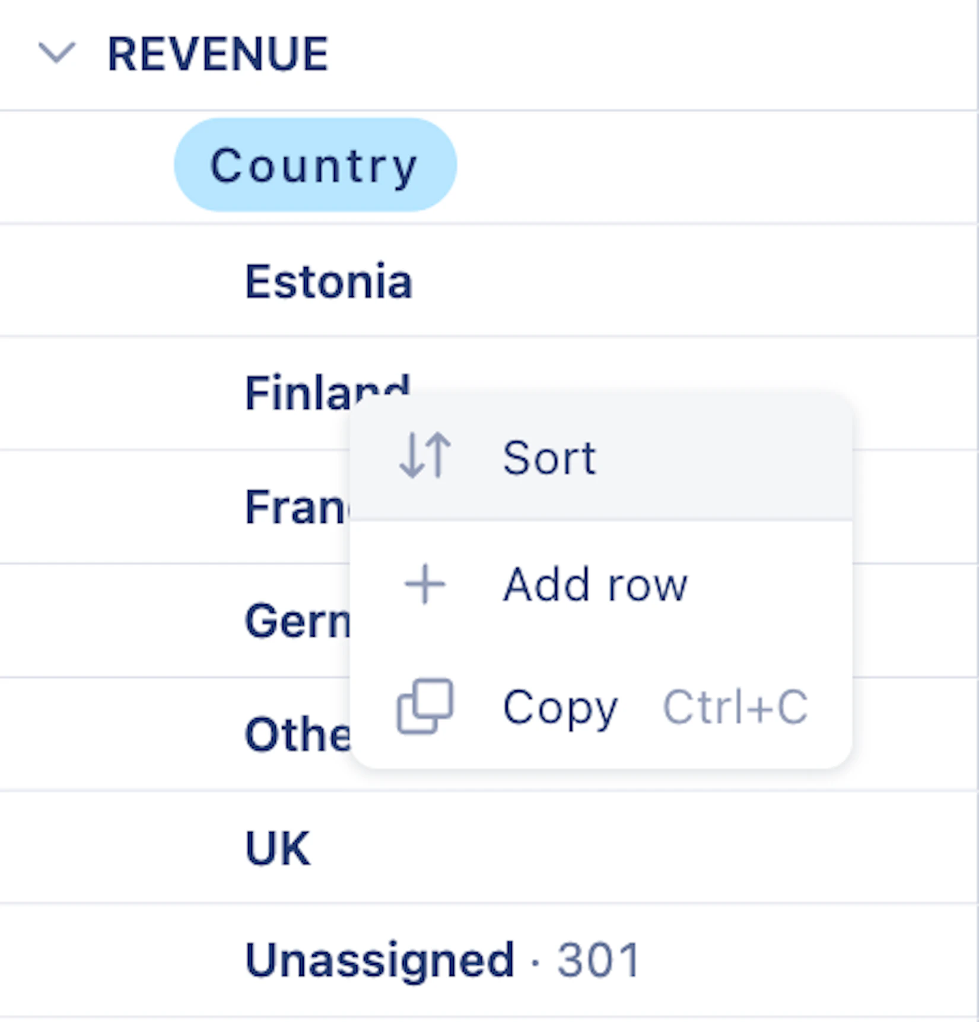Select the Country dimension pill
Viewport: 979px width, 1022px height.
pyautogui.click(x=314, y=166)
